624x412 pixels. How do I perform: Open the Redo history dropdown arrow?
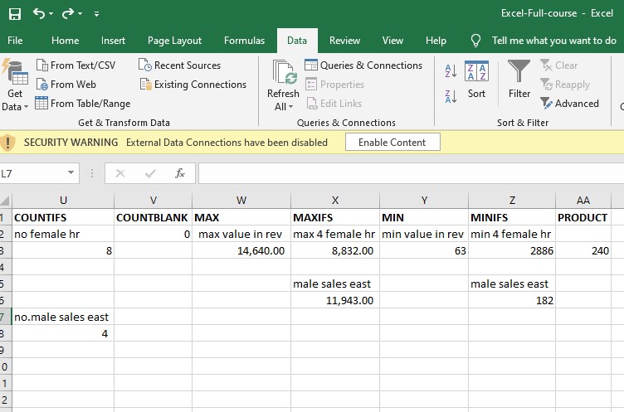(x=80, y=14)
